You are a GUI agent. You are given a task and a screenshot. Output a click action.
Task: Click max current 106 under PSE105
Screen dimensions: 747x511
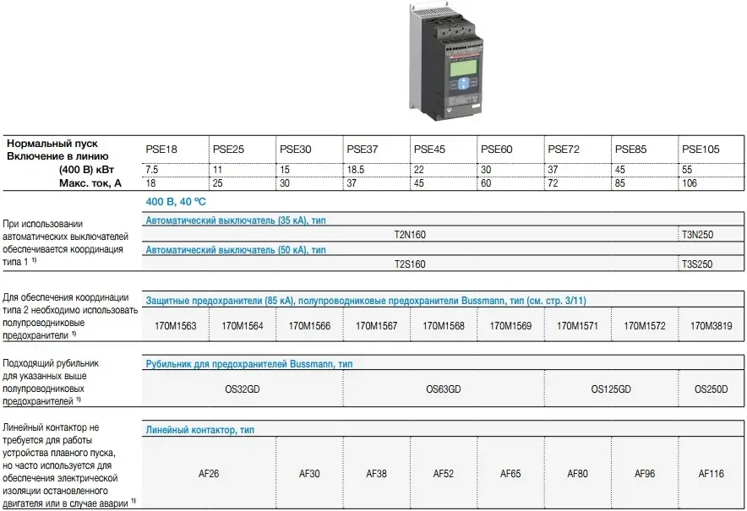point(690,183)
